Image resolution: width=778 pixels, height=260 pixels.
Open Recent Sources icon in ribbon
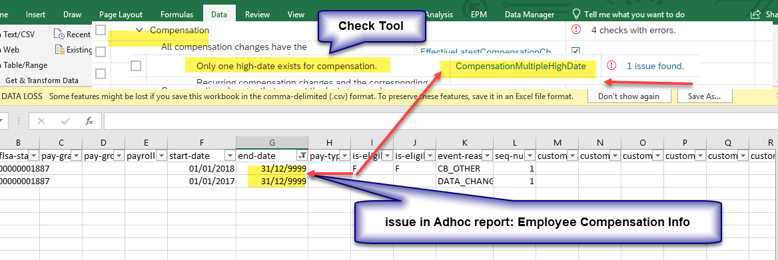[x=59, y=34]
